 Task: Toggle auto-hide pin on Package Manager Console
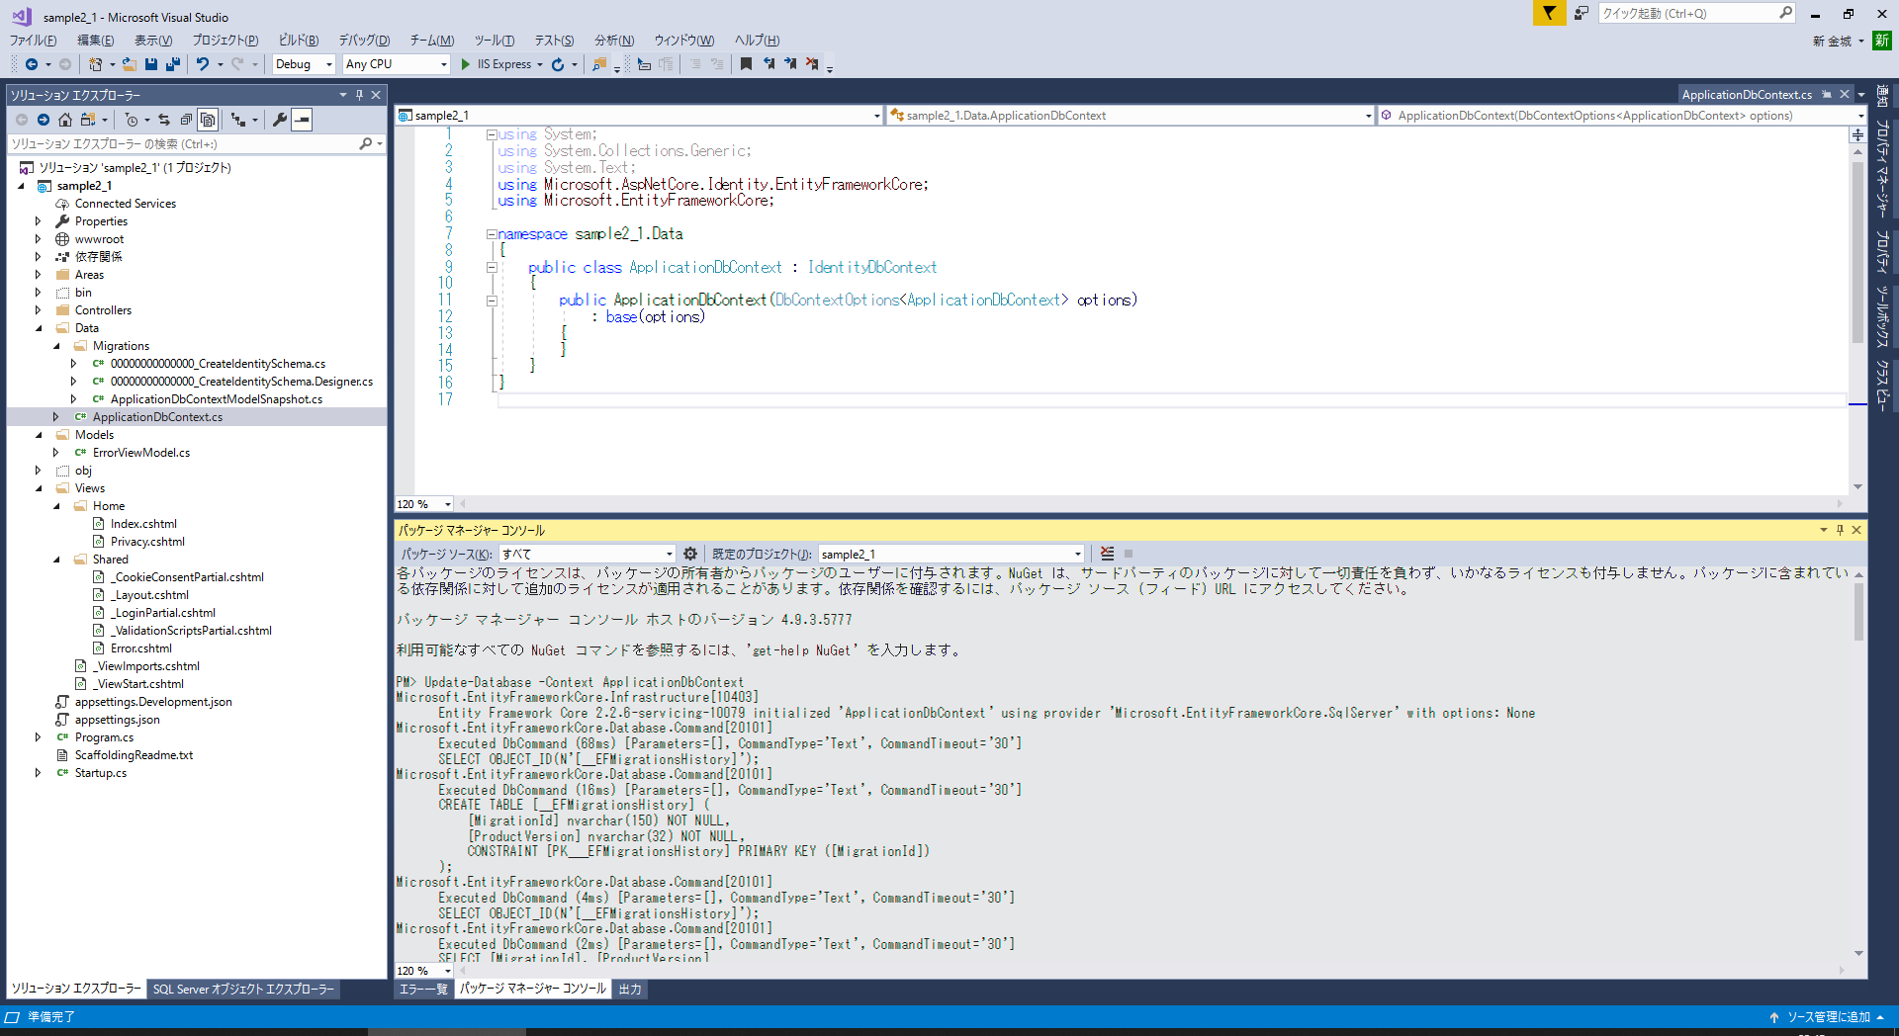click(x=1840, y=530)
